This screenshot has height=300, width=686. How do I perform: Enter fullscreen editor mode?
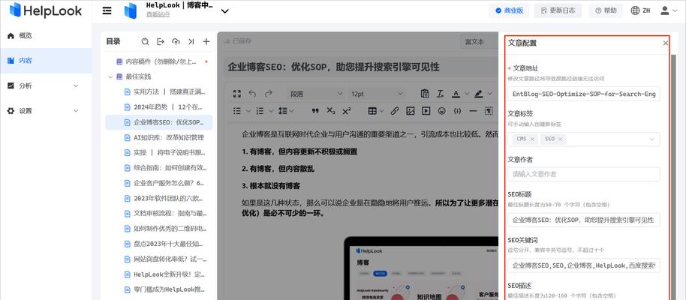point(237,94)
